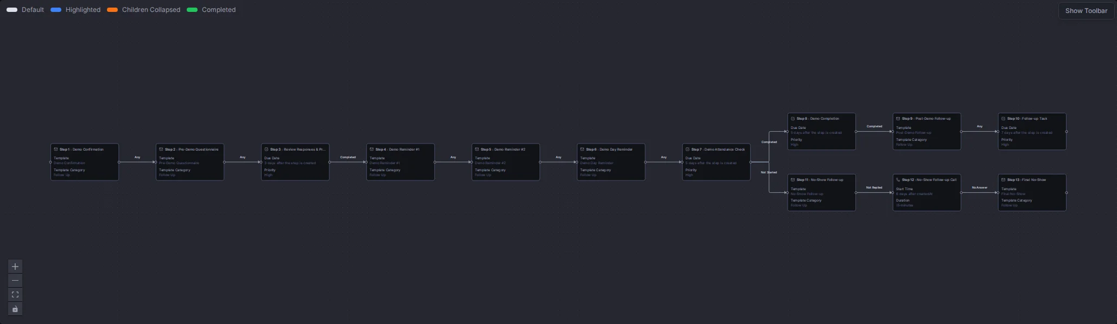Click the output handle of Step 1

pyautogui.click(x=119, y=162)
